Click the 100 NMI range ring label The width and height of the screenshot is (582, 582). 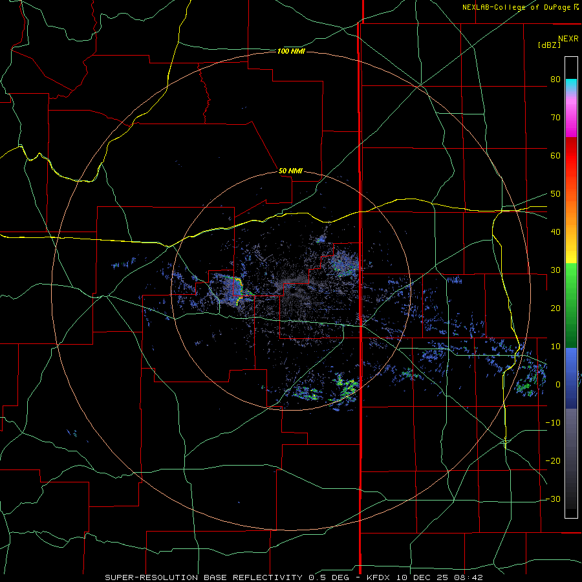(x=291, y=51)
